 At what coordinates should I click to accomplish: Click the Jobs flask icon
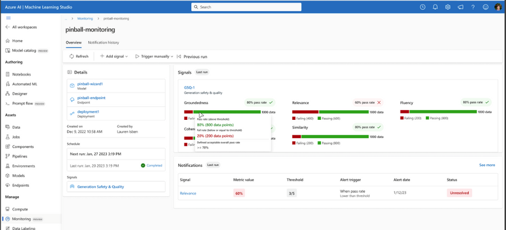(8, 137)
